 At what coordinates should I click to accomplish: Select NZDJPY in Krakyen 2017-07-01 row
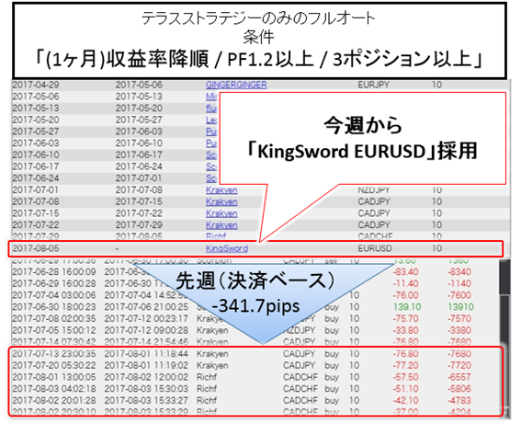tap(373, 189)
